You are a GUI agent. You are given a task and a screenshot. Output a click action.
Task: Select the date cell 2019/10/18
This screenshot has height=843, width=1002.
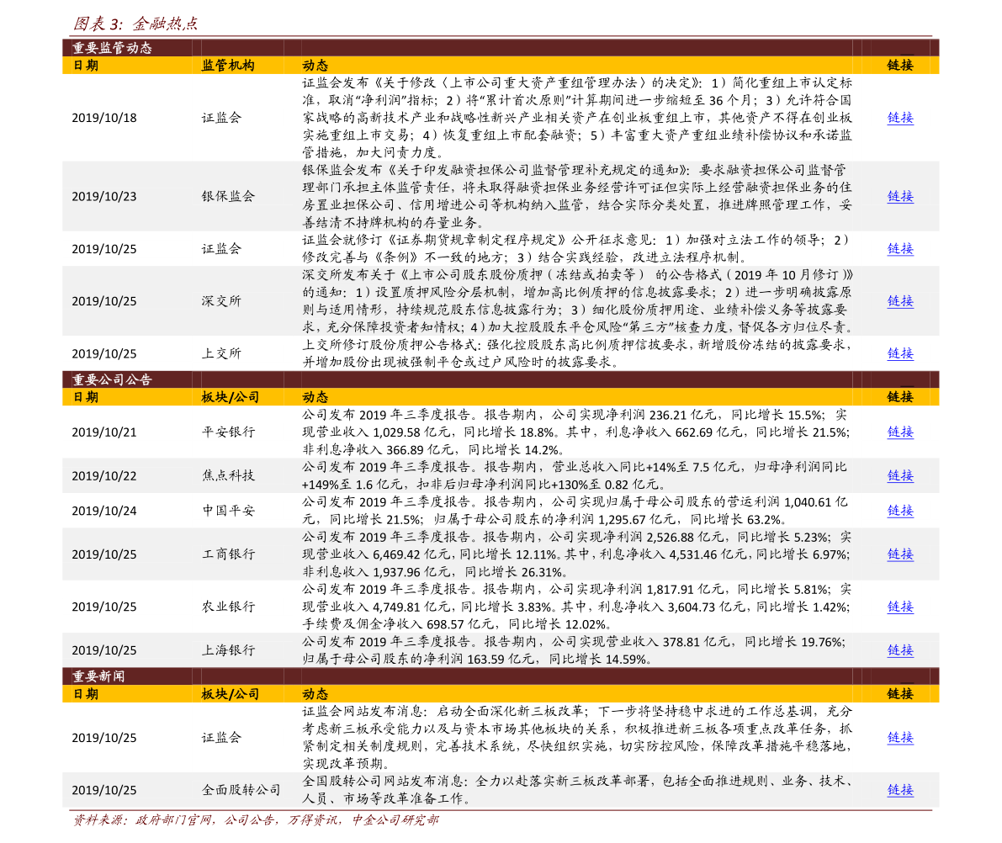pyautogui.click(x=104, y=118)
